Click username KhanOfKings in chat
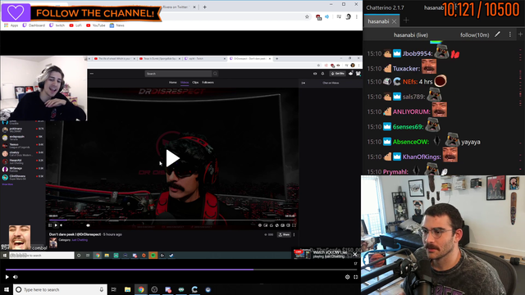Viewport: 525px width, 295px height. coord(421,157)
